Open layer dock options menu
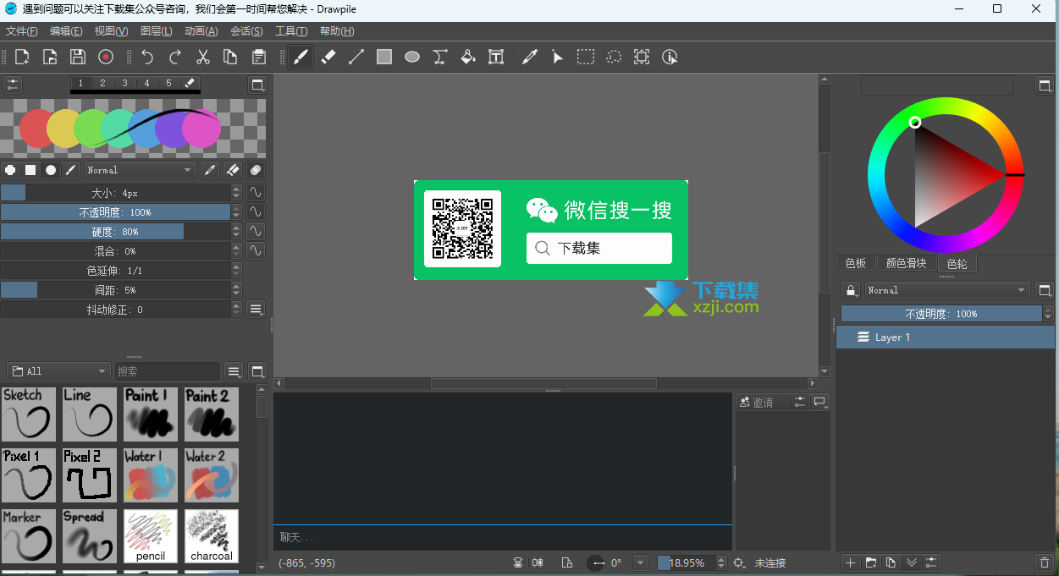The width and height of the screenshot is (1059, 576). (x=1045, y=290)
